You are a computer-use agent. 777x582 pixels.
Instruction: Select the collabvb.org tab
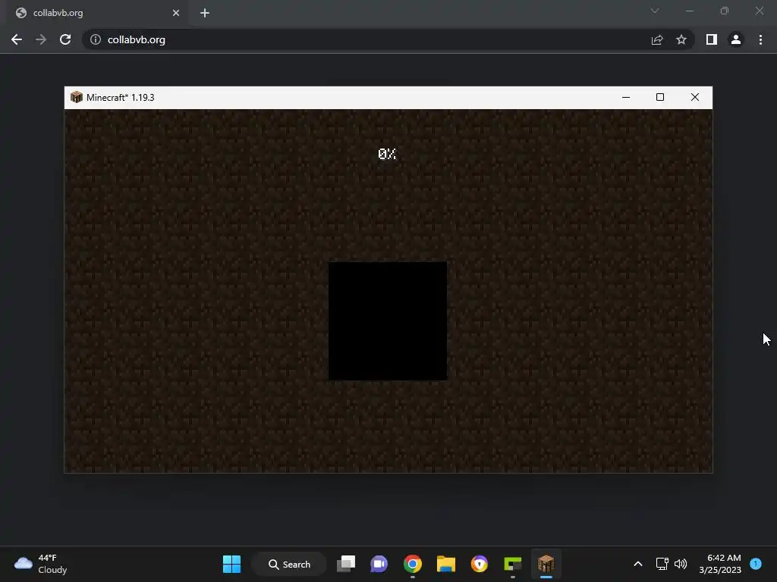96,13
